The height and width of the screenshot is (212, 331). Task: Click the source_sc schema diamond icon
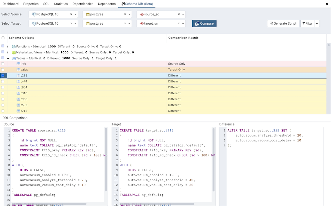(x=142, y=14)
